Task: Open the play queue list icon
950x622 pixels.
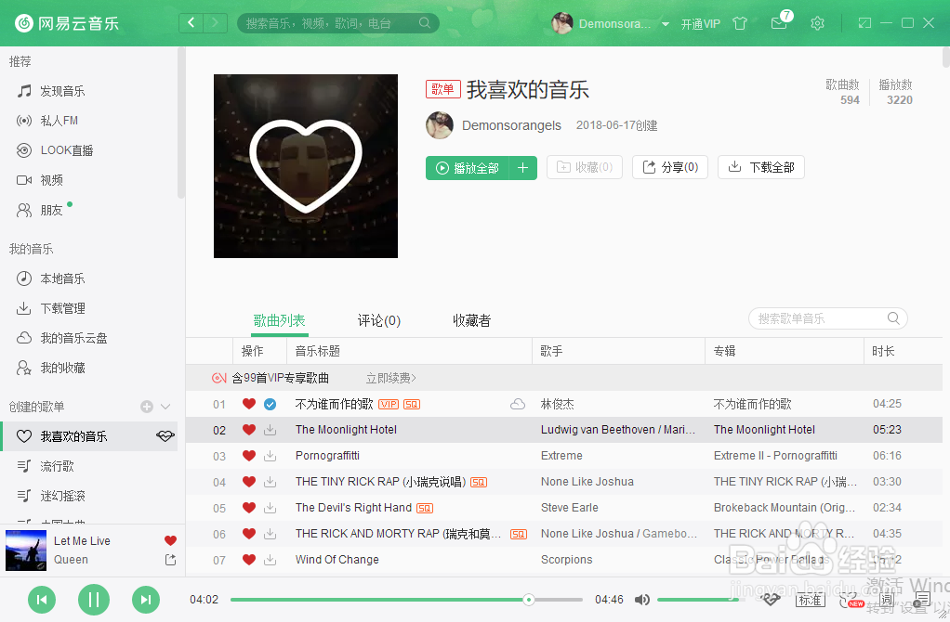Action: click(921, 600)
